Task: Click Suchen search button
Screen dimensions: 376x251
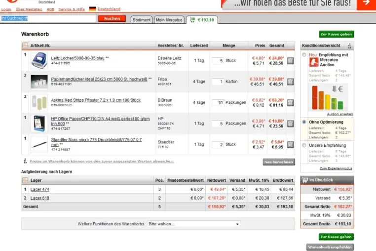Action: tap(112, 18)
